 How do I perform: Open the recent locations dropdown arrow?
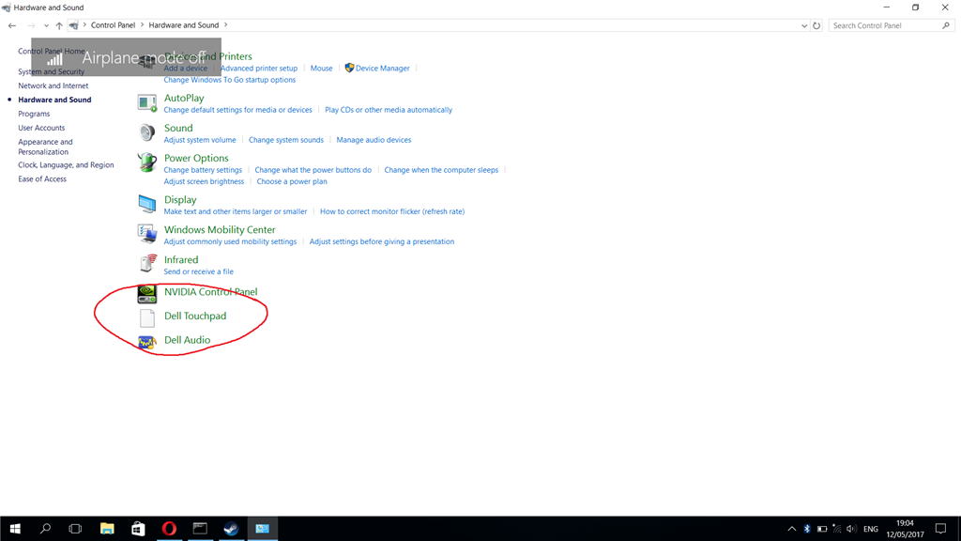click(46, 25)
